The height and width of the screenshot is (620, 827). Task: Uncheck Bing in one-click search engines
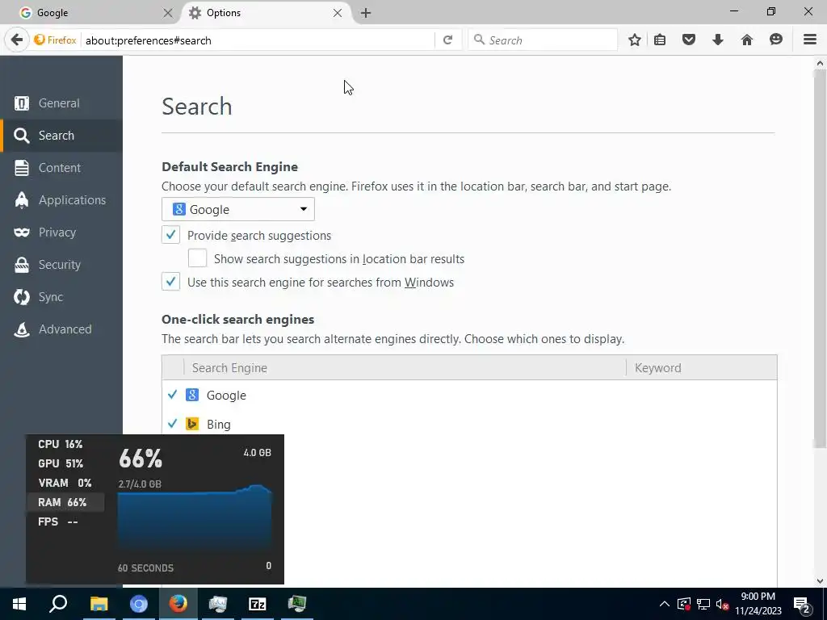(173, 423)
